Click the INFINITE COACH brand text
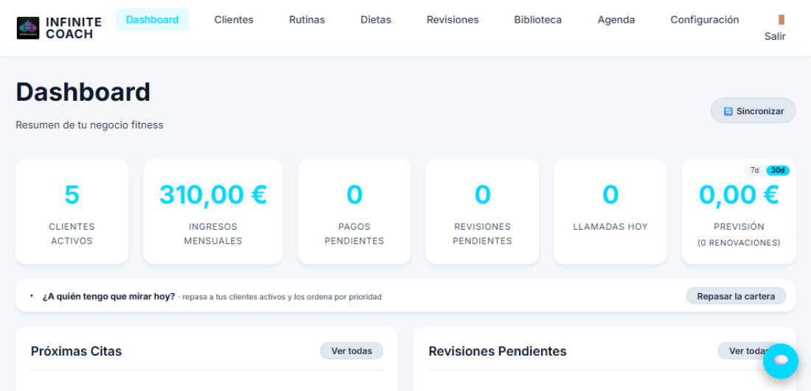Viewport: 811px width, 391px height. 74,28
